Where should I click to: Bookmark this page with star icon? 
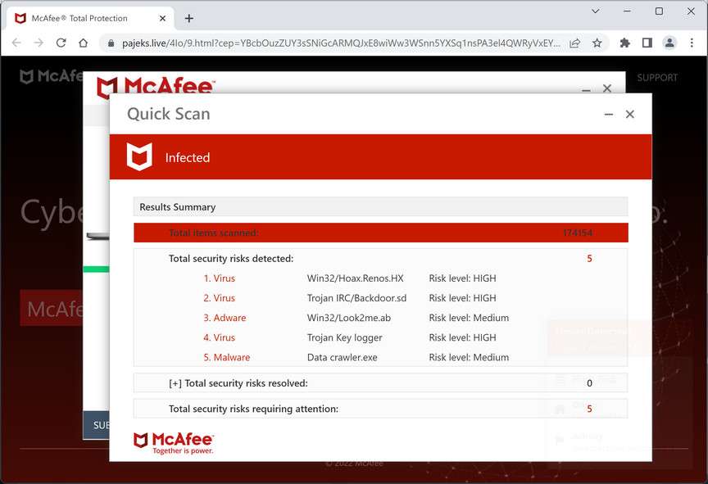597,43
